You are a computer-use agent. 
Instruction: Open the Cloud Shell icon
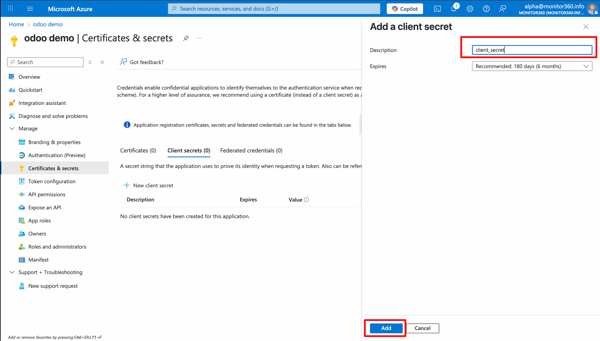(437, 9)
